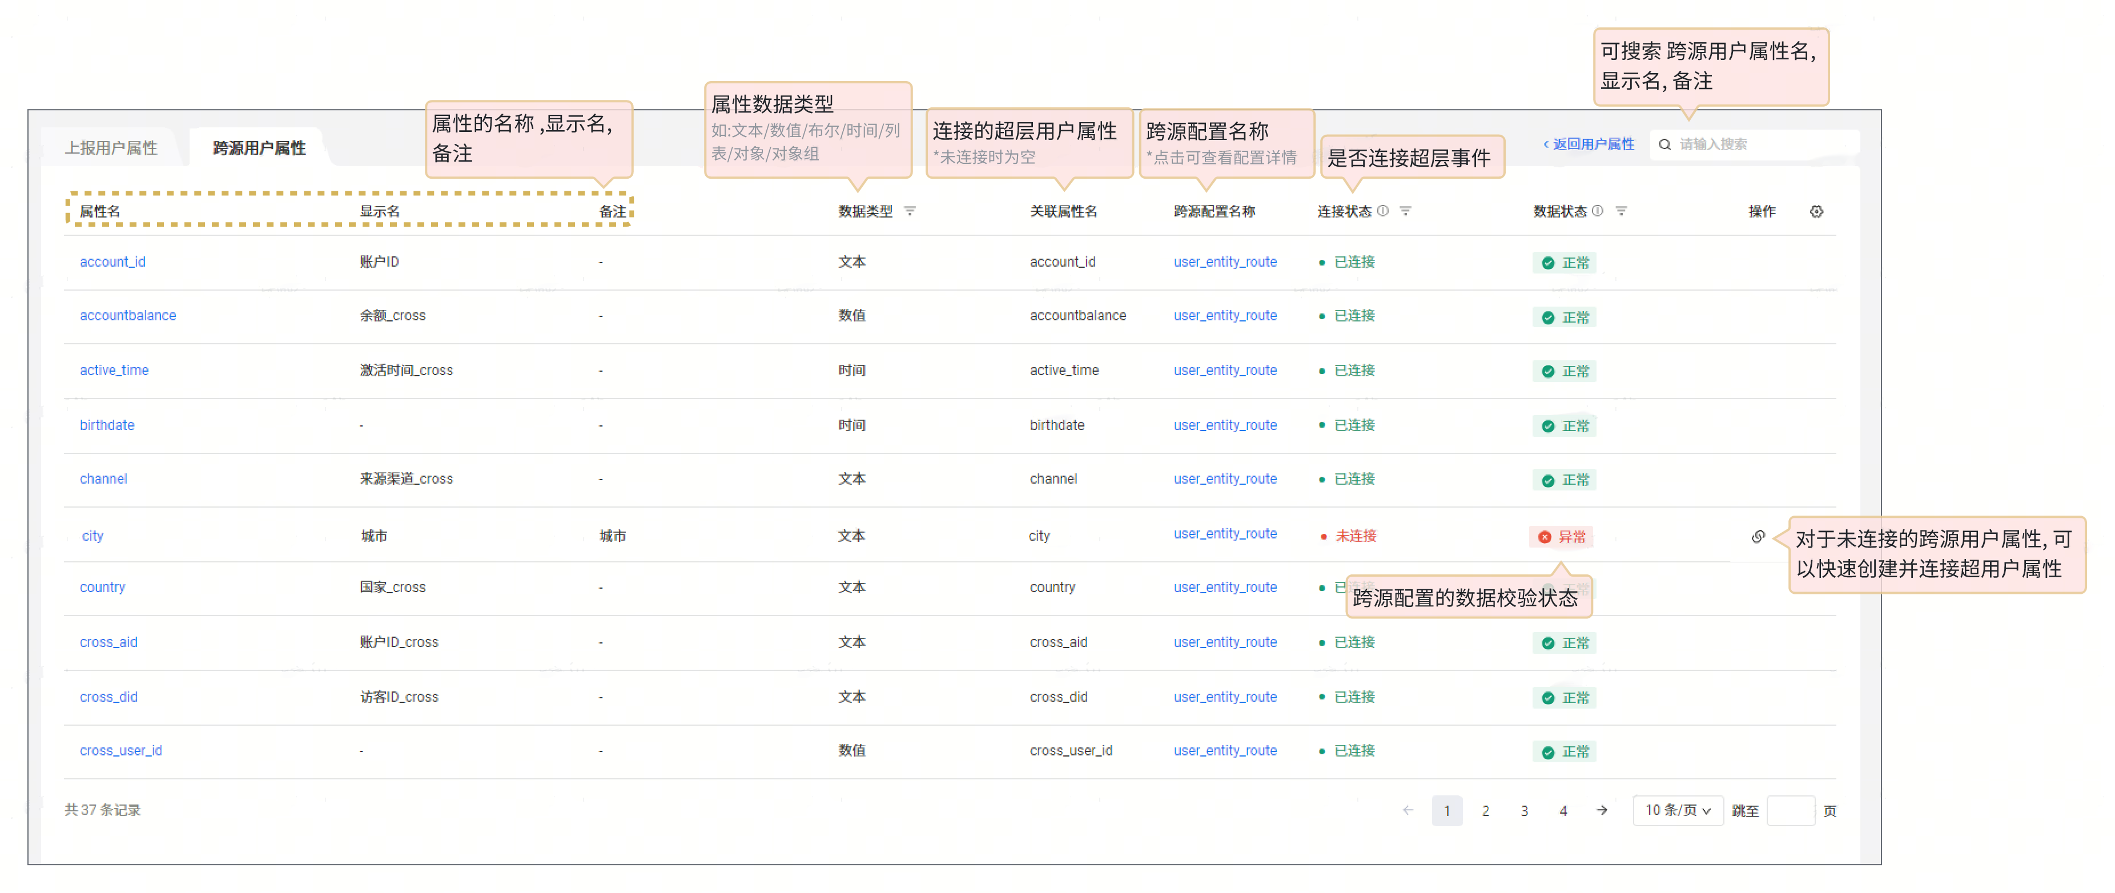Open user_entity_route config in city row
This screenshot has height=893, width=2115.
point(1225,534)
